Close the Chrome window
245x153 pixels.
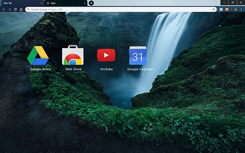pos(241,3)
